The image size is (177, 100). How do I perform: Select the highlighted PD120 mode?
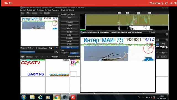click(x=69, y=47)
